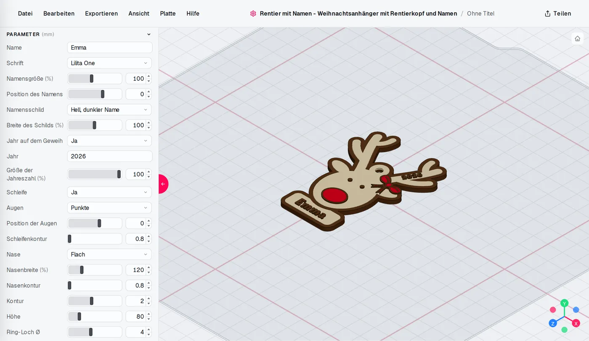Click the Teilen button
The height and width of the screenshot is (341, 589).
point(558,13)
